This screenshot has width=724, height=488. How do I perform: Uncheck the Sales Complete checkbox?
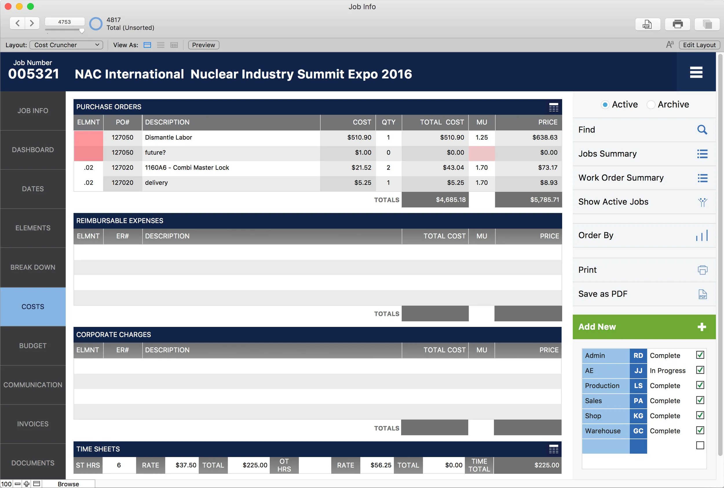pos(700,401)
